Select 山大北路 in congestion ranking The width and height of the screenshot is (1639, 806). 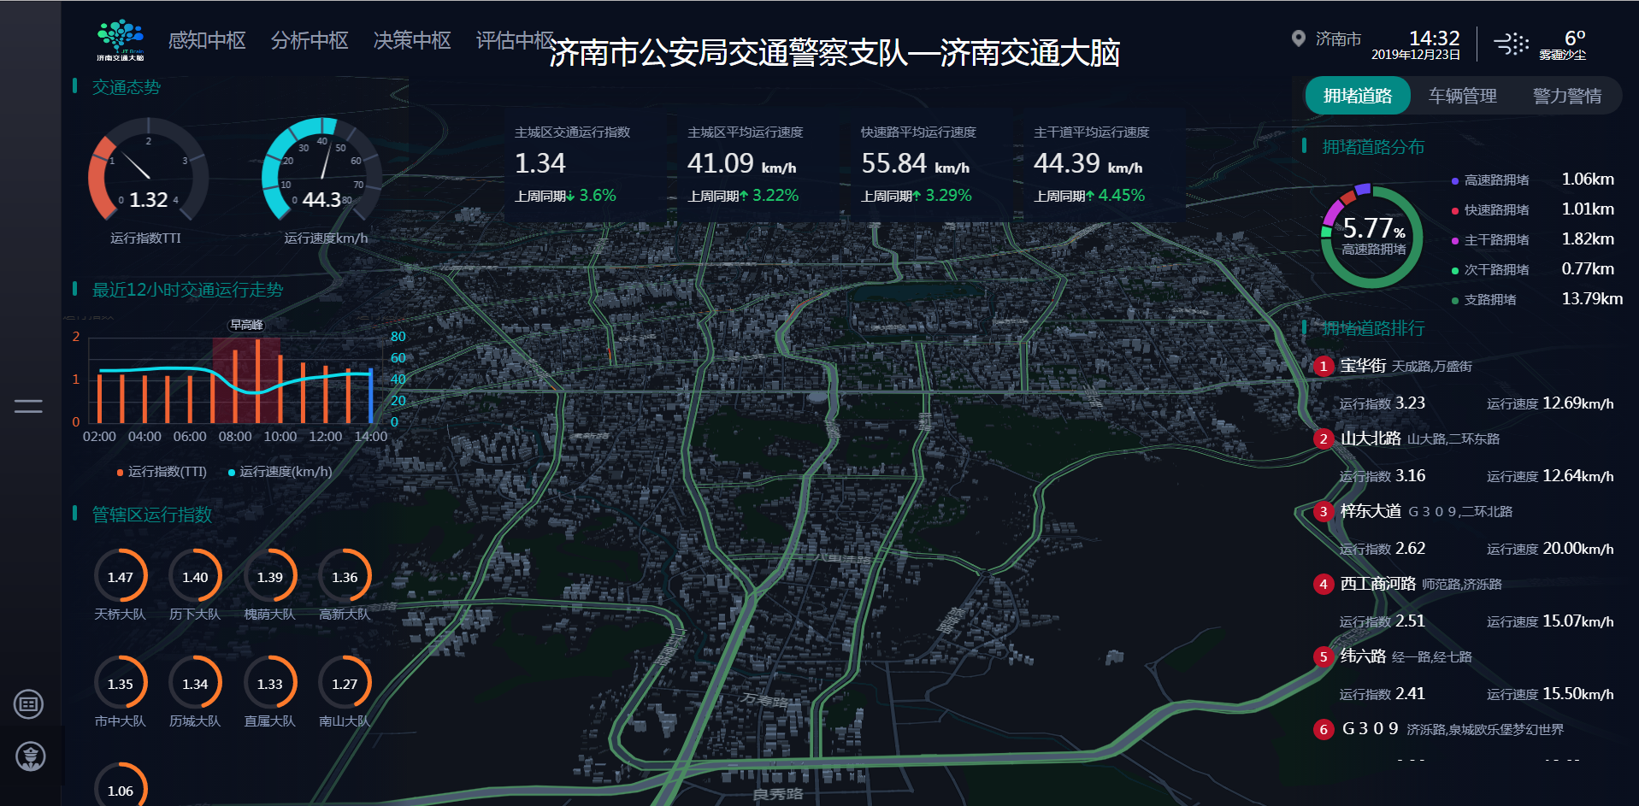[1371, 438]
